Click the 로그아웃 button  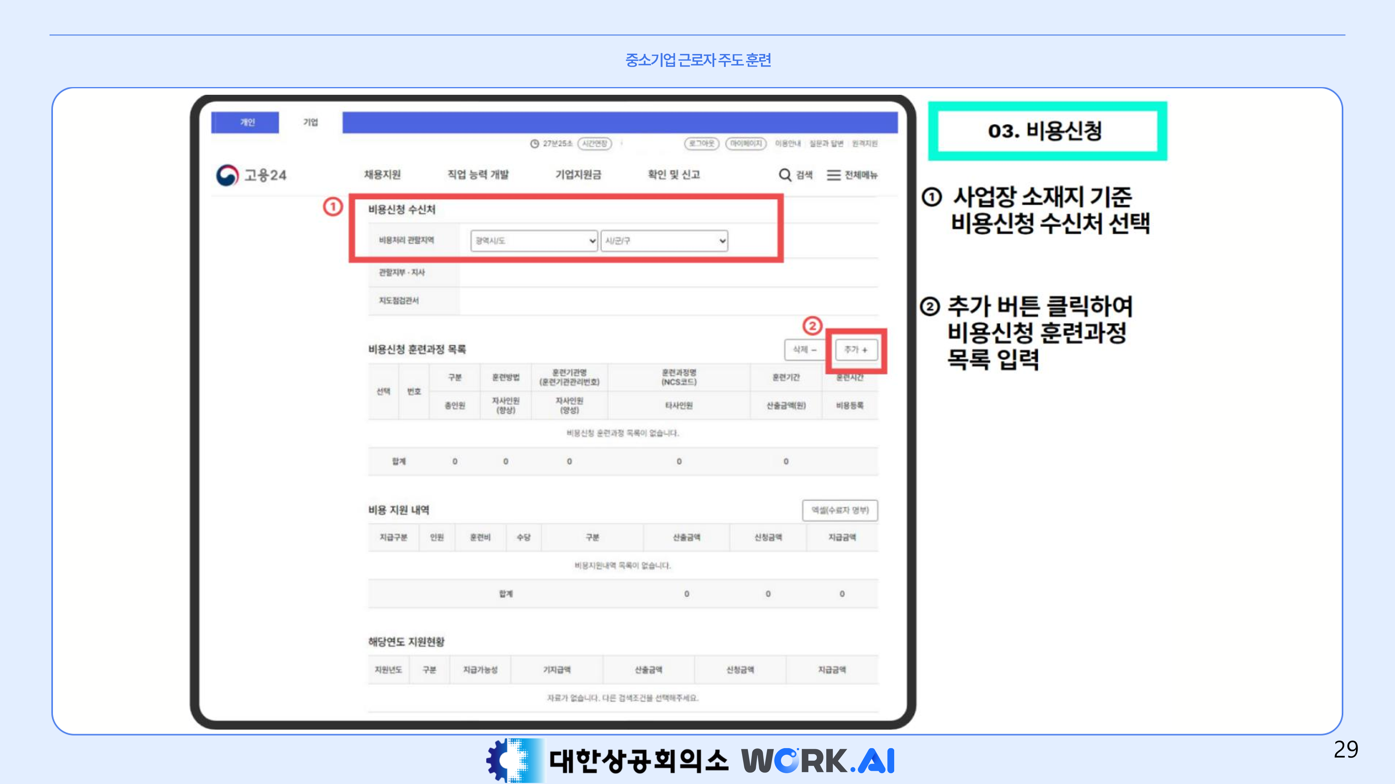(702, 143)
